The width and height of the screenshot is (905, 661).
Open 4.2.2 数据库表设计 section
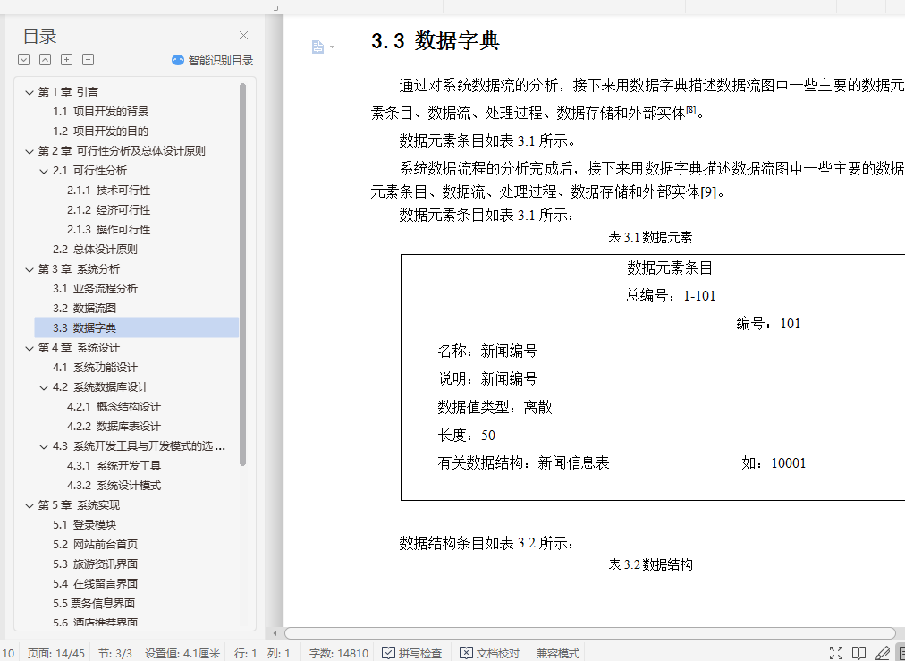point(114,426)
